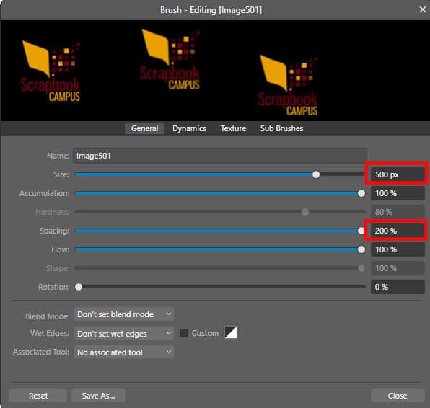Viewport: 430px width, 408px height.
Task: Click the Hardness value field 80 %
Action: click(x=398, y=212)
